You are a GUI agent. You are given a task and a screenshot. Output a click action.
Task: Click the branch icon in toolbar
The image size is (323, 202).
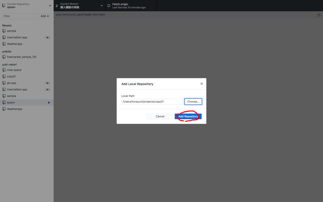coord(57,6)
